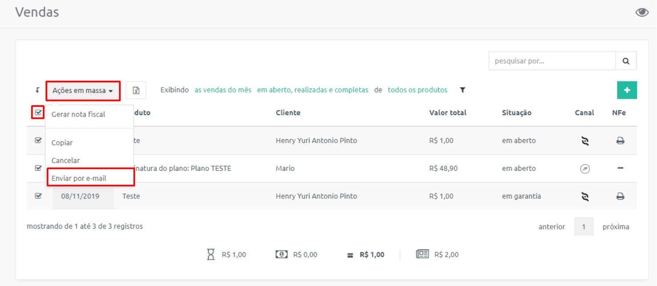Viewport: 657px width, 286px height.
Task: Toggle the select-all checkbox in header
Action: [x=38, y=113]
